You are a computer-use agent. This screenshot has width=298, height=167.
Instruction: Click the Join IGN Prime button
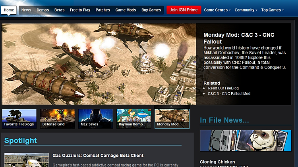tap(184, 10)
